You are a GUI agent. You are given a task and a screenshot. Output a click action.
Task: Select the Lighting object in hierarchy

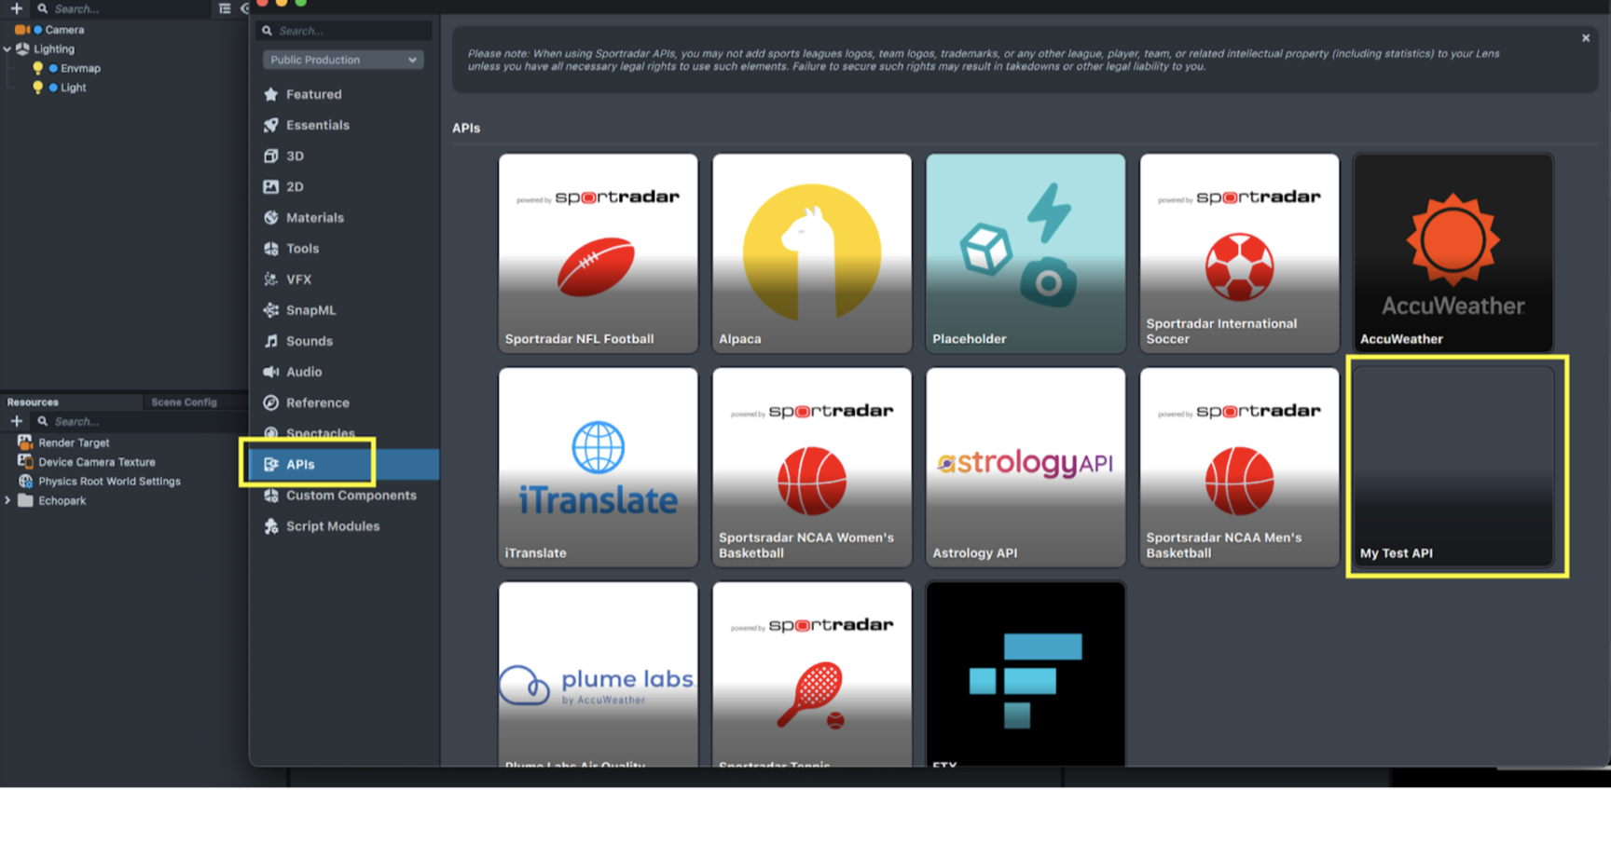pyautogui.click(x=54, y=48)
